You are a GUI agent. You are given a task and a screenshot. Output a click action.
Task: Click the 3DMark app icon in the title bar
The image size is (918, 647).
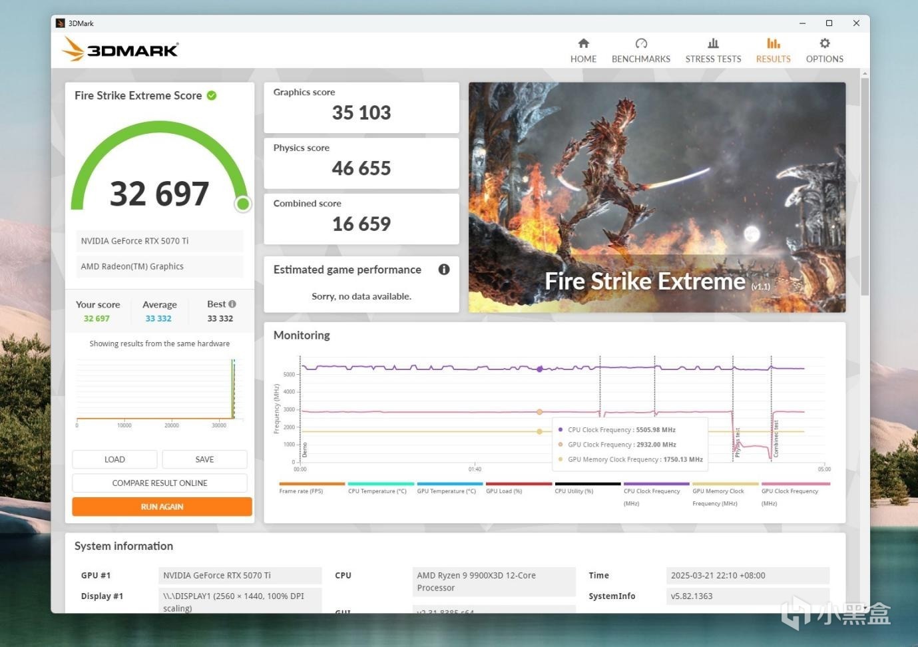tap(60, 23)
